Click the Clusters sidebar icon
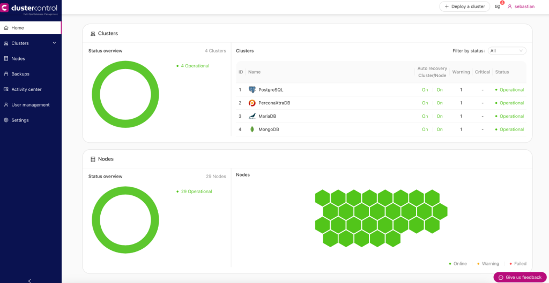This screenshot has height=283, width=549. [x=6, y=43]
